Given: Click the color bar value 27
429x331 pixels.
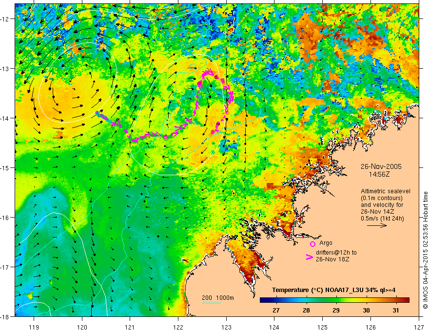Looking at the screenshot, I should coord(276,311).
